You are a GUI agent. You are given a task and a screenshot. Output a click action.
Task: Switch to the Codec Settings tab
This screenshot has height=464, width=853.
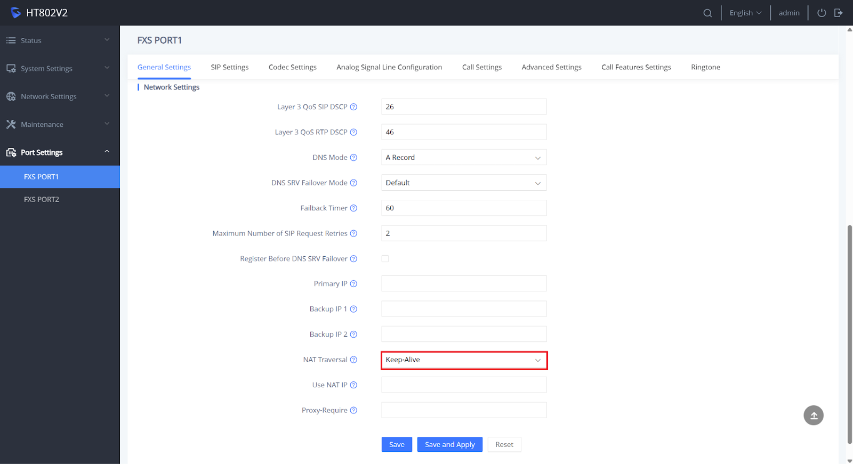coord(293,67)
